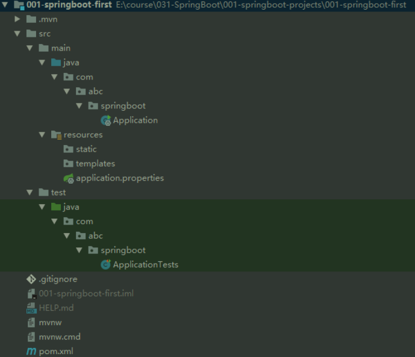Select the 001-springboot-first project name

pos(69,5)
